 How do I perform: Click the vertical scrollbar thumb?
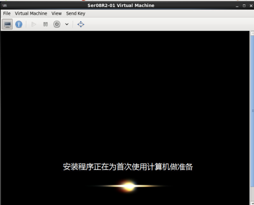[x=252, y=110]
